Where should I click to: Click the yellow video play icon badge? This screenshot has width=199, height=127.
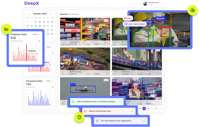coord(192,10)
